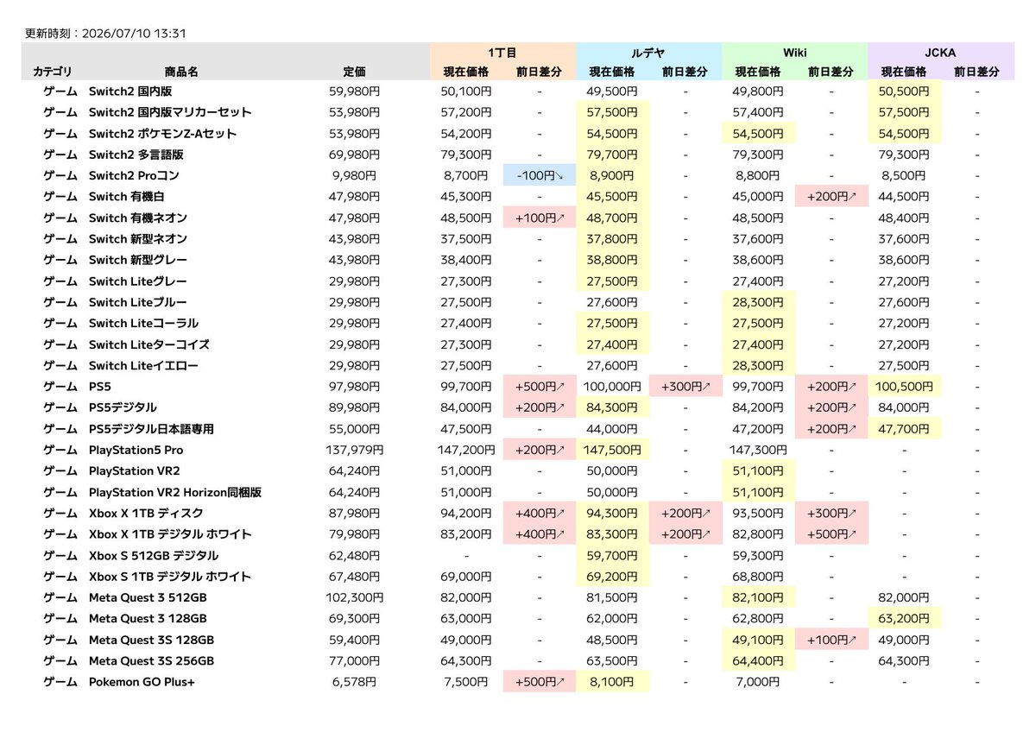Click 前日差分 header under JCKA
Screen dimensions: 1036x732
pos(976,72)
